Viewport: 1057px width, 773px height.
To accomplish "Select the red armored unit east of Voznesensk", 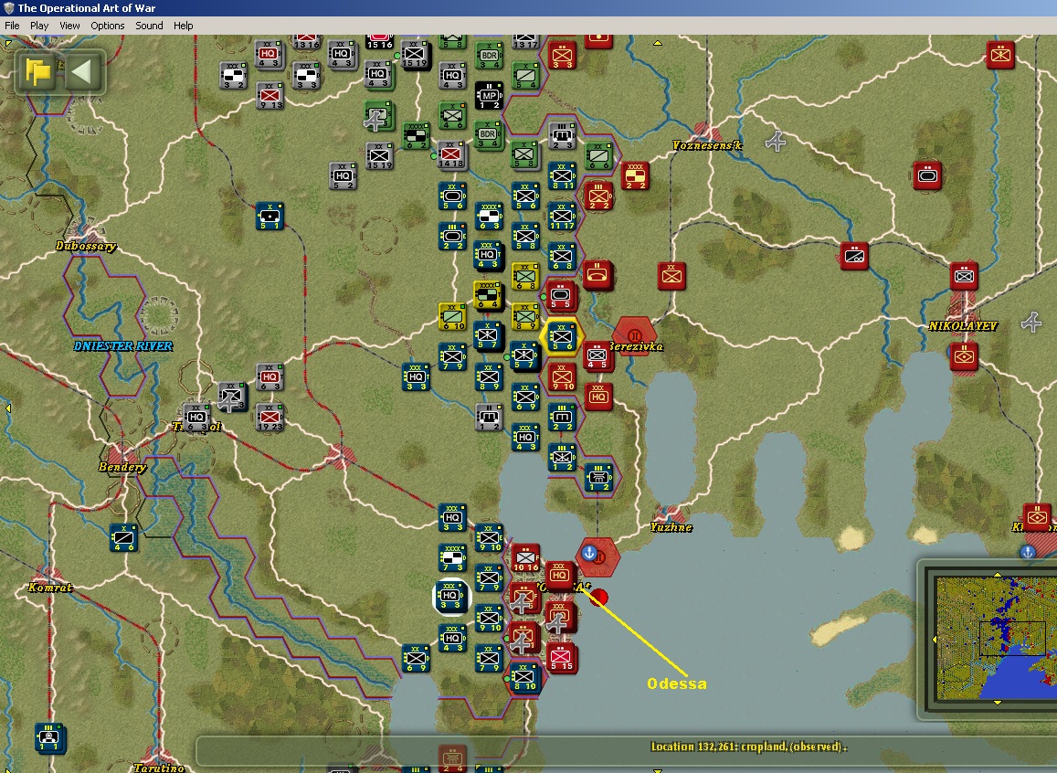I will click(927, 176).
